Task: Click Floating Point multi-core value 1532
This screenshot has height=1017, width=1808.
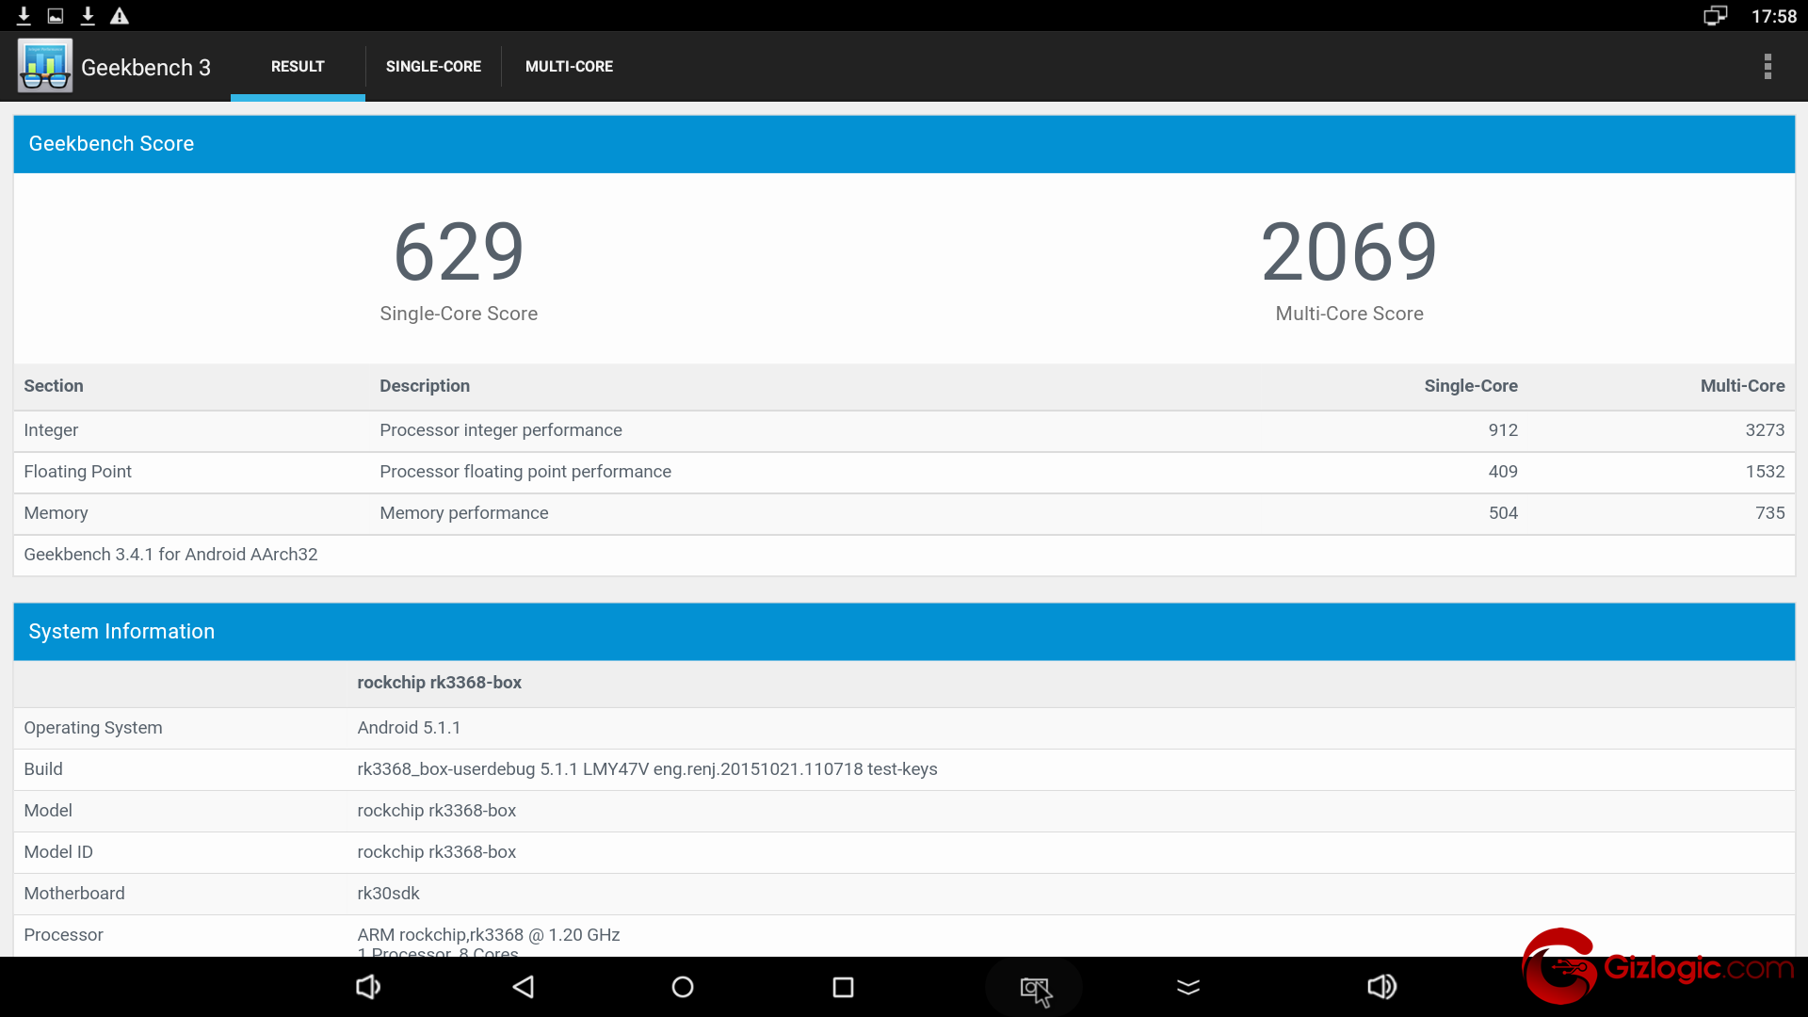Action: (1765, 472)
